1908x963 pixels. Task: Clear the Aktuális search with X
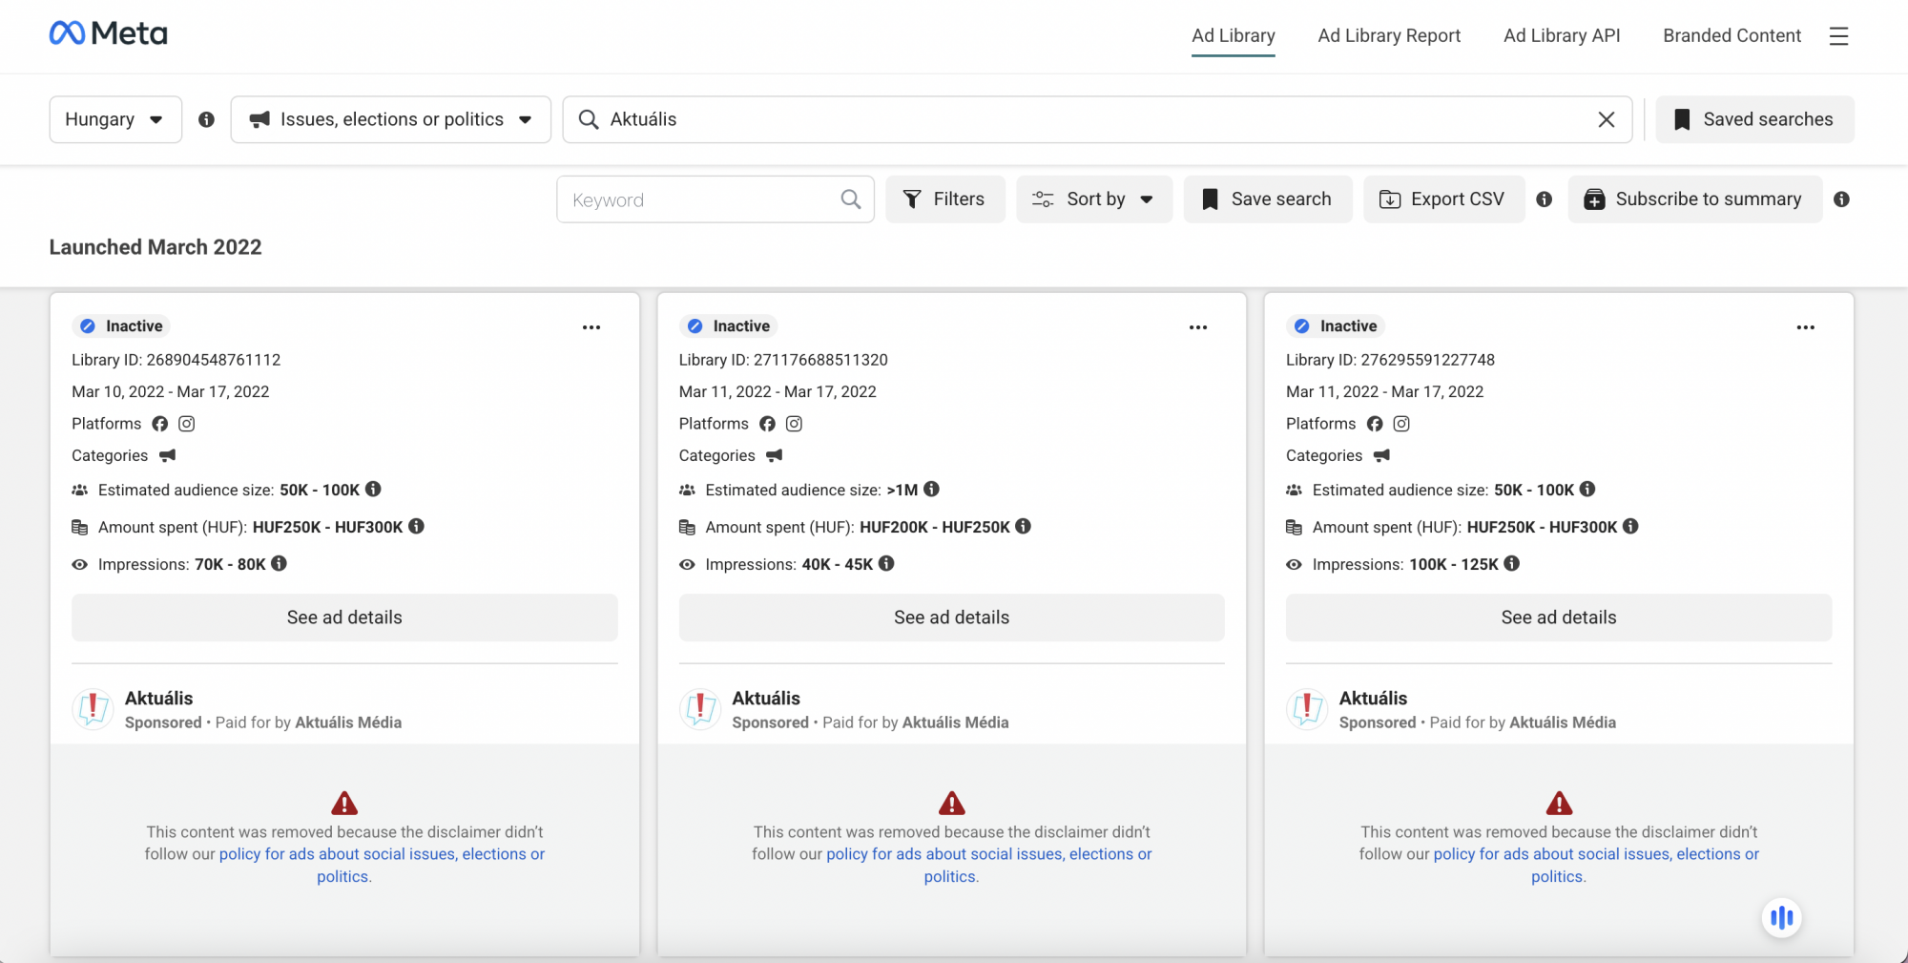point(1607,119)
